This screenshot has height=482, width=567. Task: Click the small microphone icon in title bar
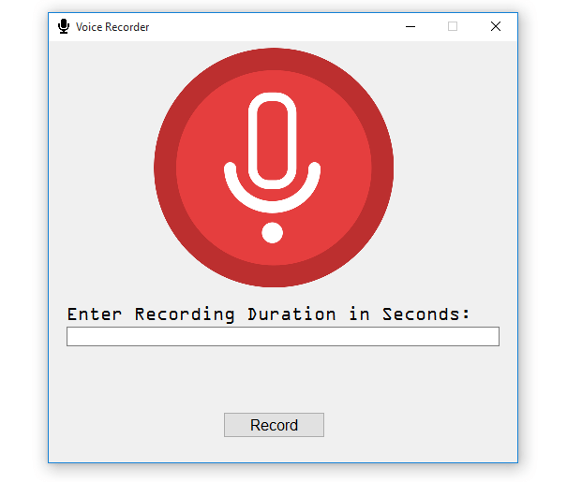64,26
